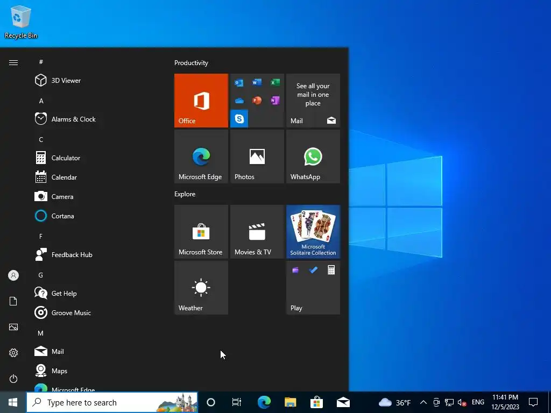
Task: Click the ENG language indicator
Action: click(x=478, y=402)
